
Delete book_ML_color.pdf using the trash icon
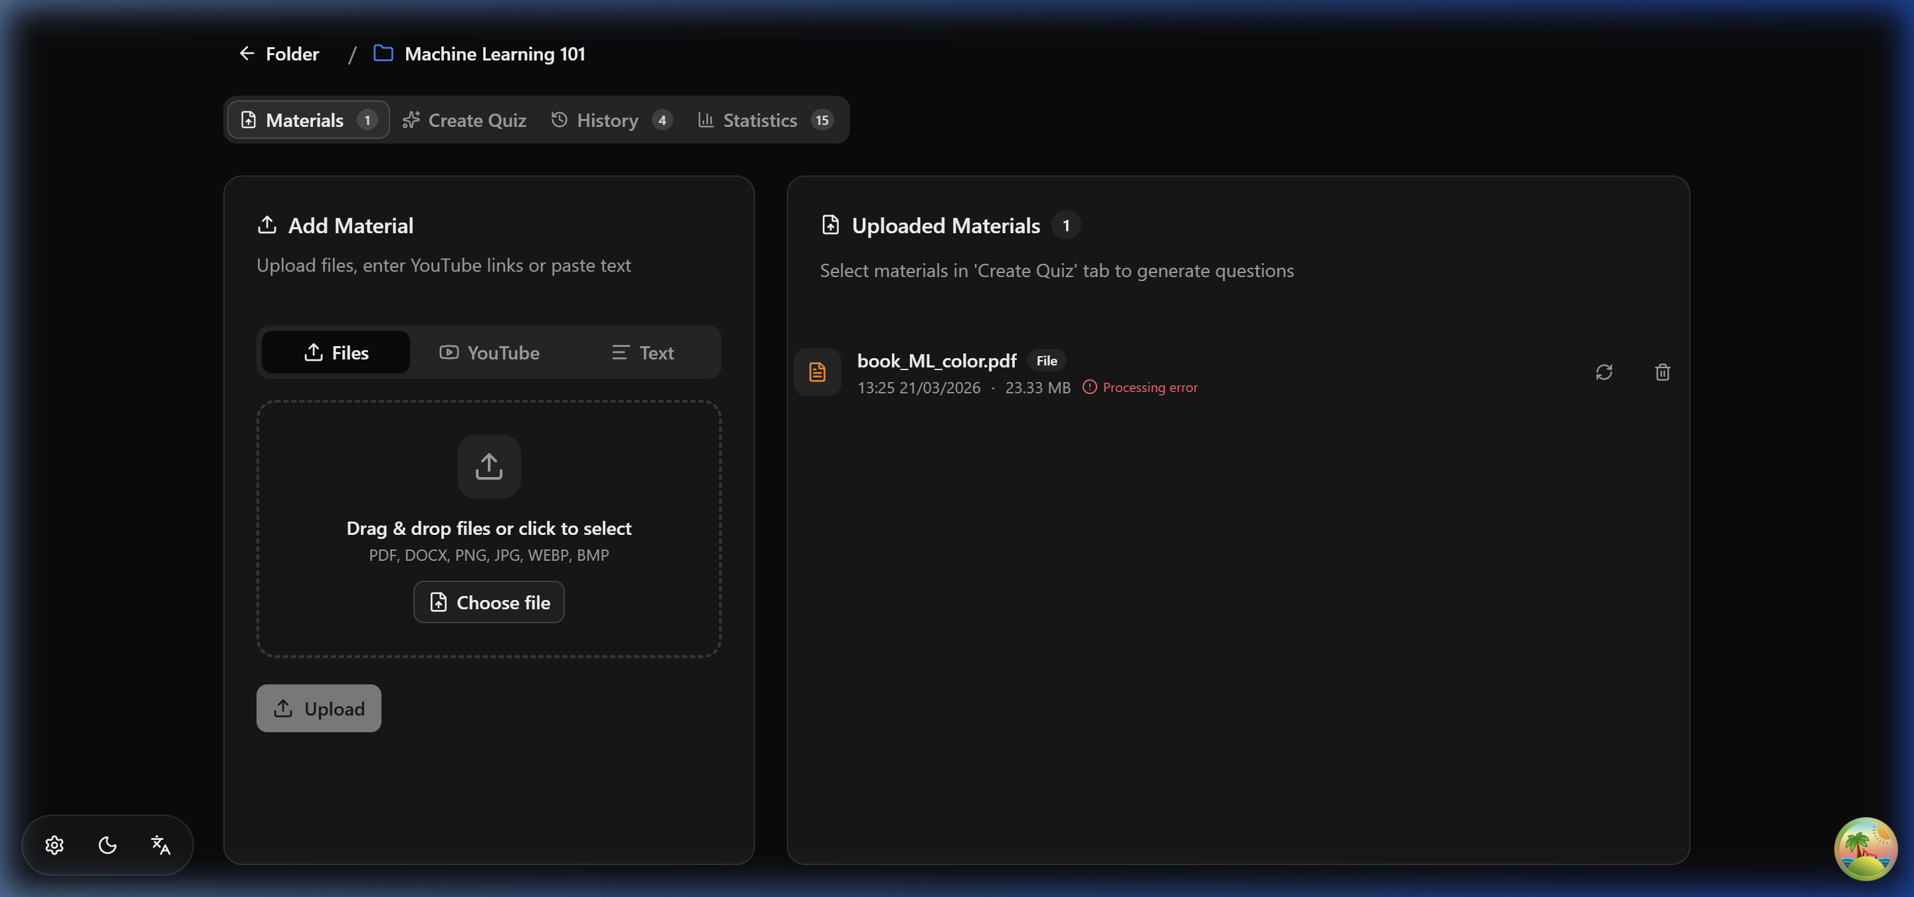(x=1662, y=372)
